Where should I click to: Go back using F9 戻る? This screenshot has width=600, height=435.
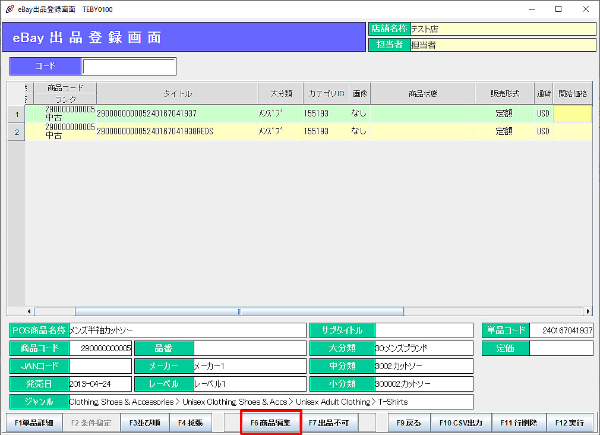pyautogui.click(x=409, y=423)
